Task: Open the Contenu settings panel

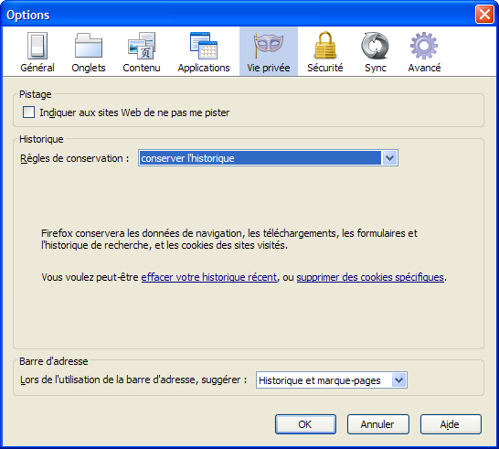Action: pyautogui.click(x=142, y=52)
